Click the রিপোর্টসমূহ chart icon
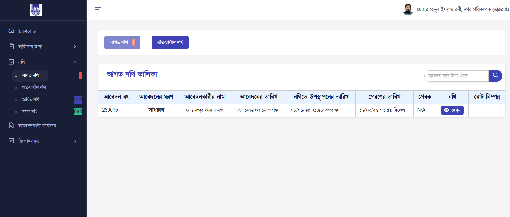510x217 pixels. 11,141
